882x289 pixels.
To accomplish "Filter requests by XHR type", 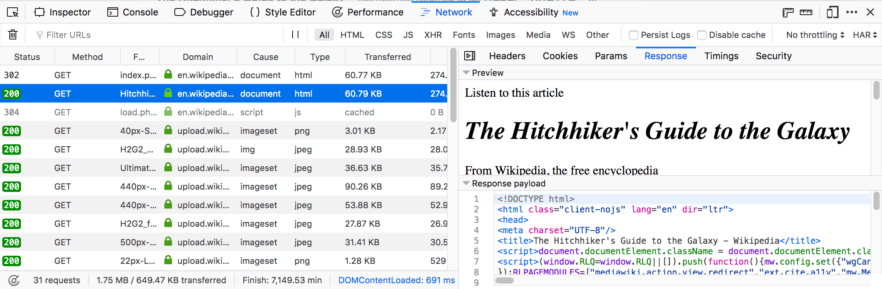I will 433,35.
